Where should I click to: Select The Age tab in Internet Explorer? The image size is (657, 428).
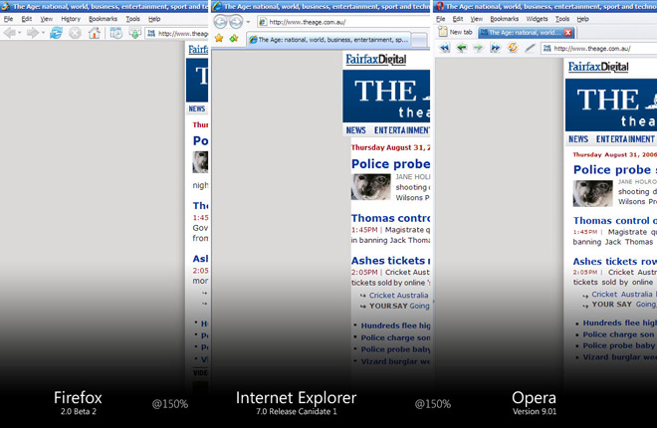(328, 40)
